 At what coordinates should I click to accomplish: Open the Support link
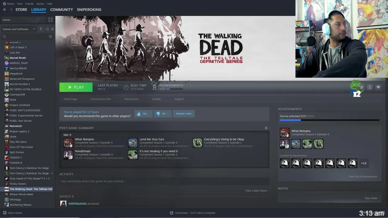pos(179,99)
